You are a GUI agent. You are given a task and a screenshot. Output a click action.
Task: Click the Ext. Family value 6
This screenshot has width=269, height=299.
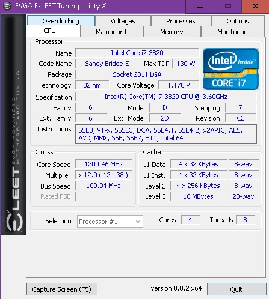91,118
